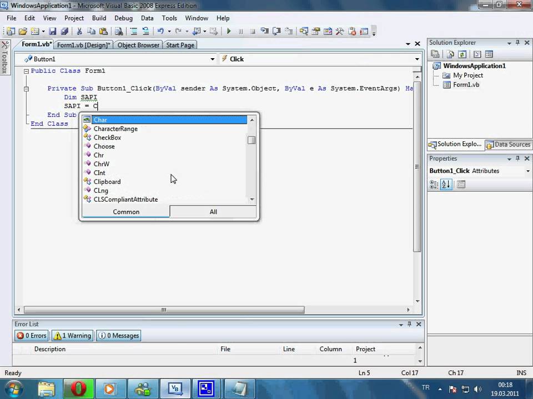Viewport: 533px width, 399px height.
Task: Open the File menu
Action: coord(11,18)
